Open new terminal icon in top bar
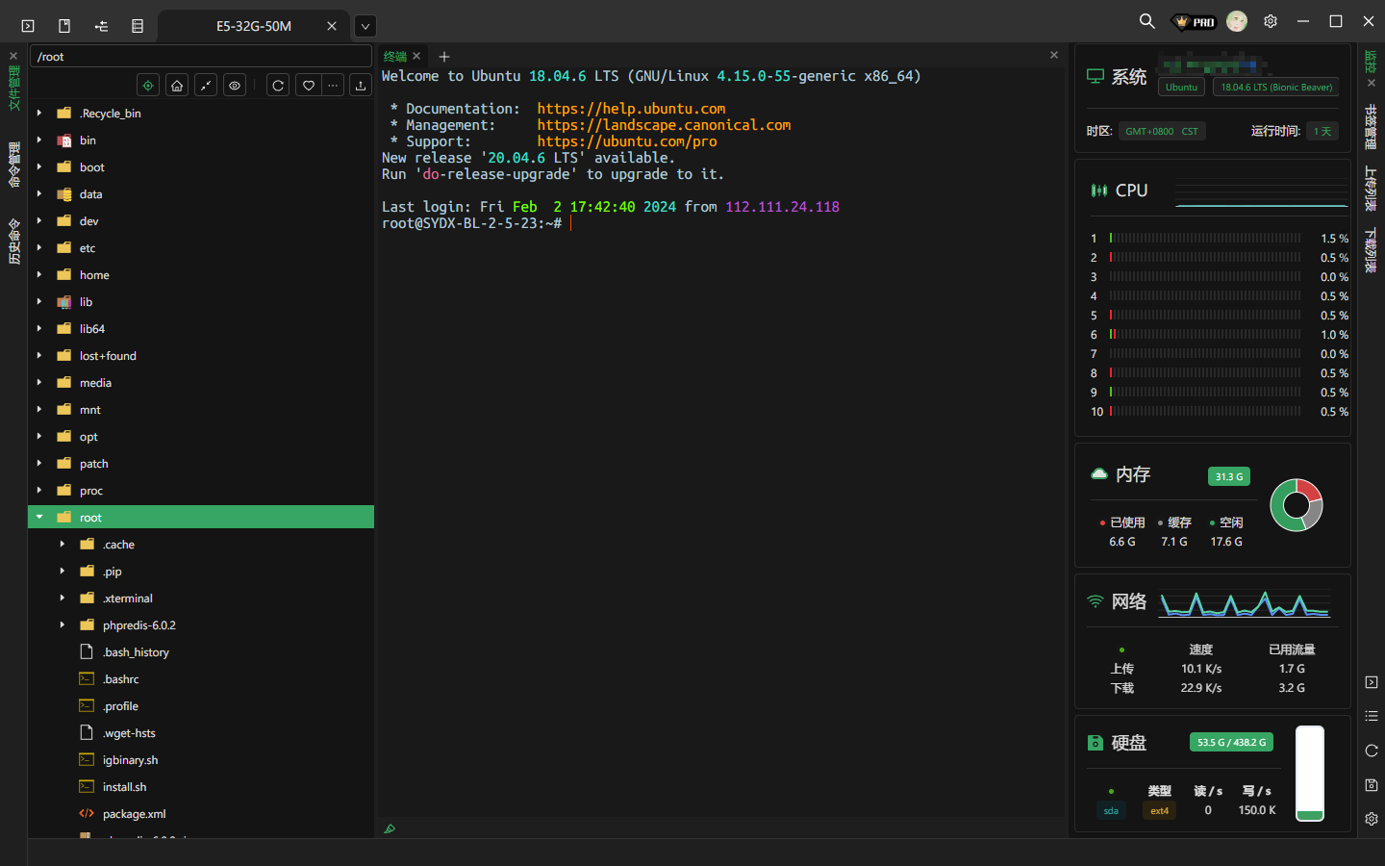Viewport: 1385px width, 866px height. tap(28, 26)
